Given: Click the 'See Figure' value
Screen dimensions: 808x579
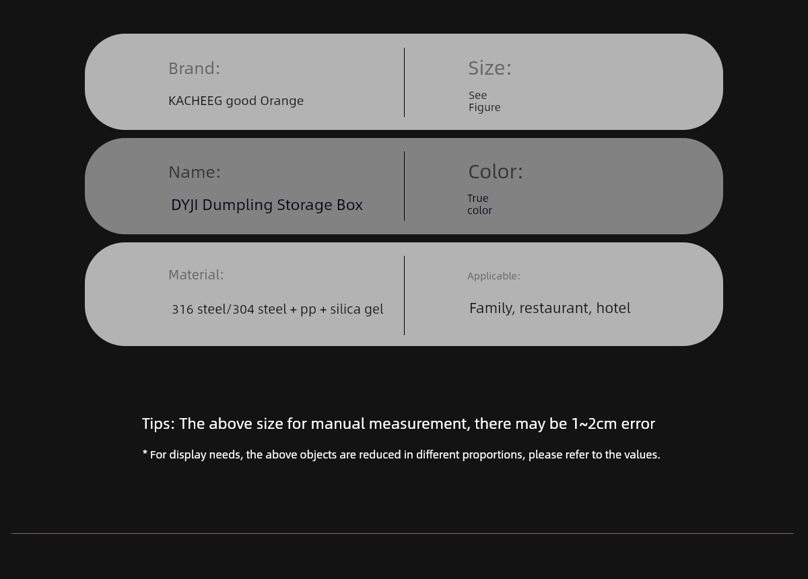Looking at the screenshot, I should (x=484, y=101).
